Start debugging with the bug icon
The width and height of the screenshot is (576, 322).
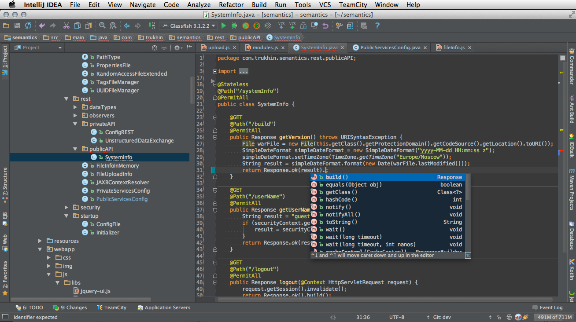(x=234, y=26)
